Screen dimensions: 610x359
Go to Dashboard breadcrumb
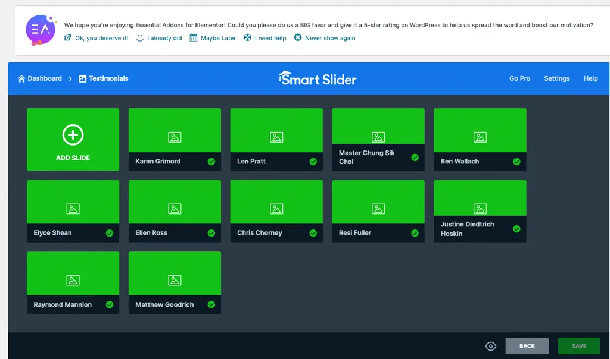[x=44, y=78]
